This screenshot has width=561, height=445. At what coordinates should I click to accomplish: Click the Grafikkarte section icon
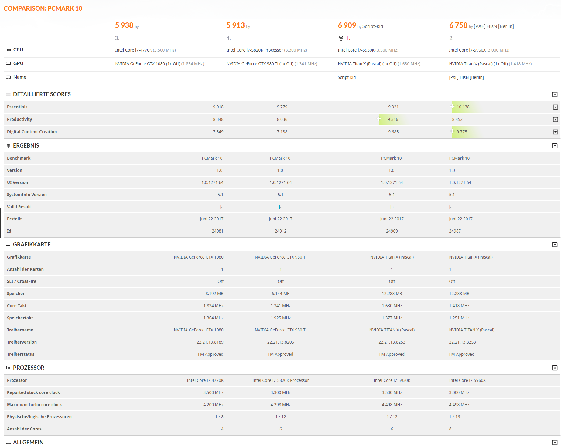(8, 245)
